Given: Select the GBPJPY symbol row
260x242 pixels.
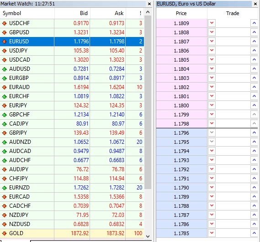Looking at the screenshot, I should tap(72, 133).
